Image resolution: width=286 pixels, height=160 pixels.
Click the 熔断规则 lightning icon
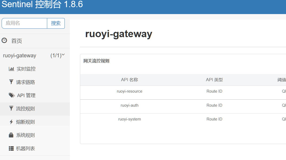pos(12,122)
